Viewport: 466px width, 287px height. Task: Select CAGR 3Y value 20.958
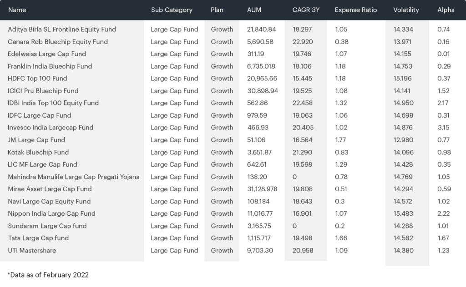(x=303, y=251)
